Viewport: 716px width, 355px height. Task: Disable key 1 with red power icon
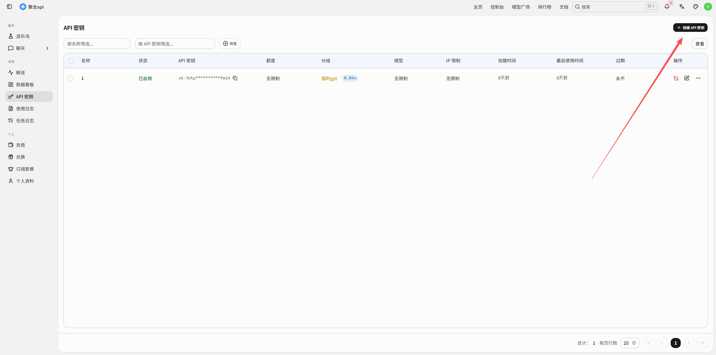[x=676, y=78]
